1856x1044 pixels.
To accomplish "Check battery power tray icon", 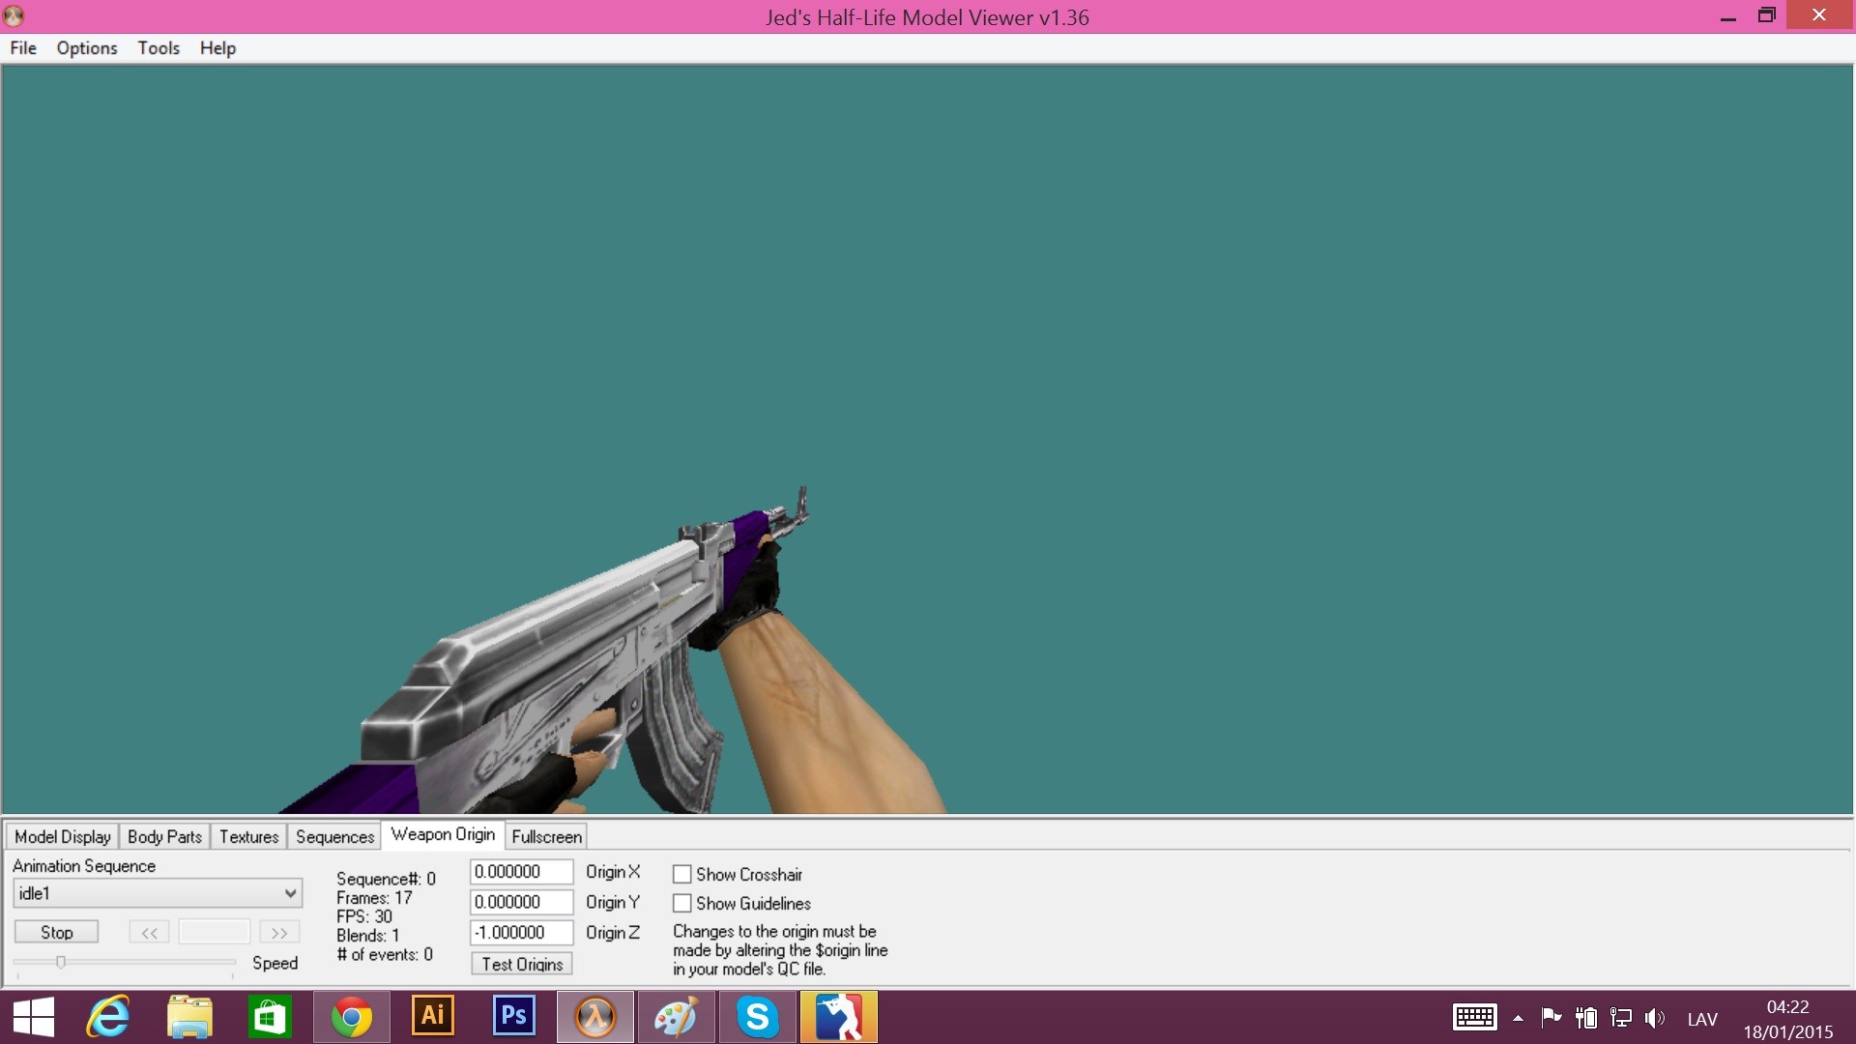I will [x=1586, y=1018].
